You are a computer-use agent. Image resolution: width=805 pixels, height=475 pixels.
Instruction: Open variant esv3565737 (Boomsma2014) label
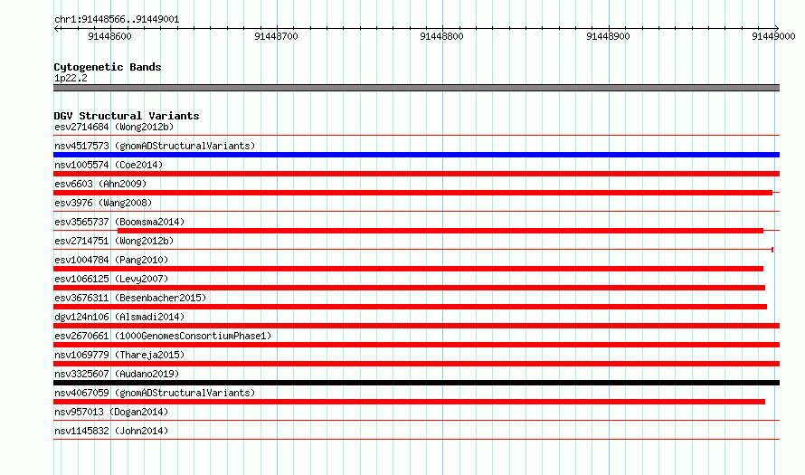(x=119, y=222)
